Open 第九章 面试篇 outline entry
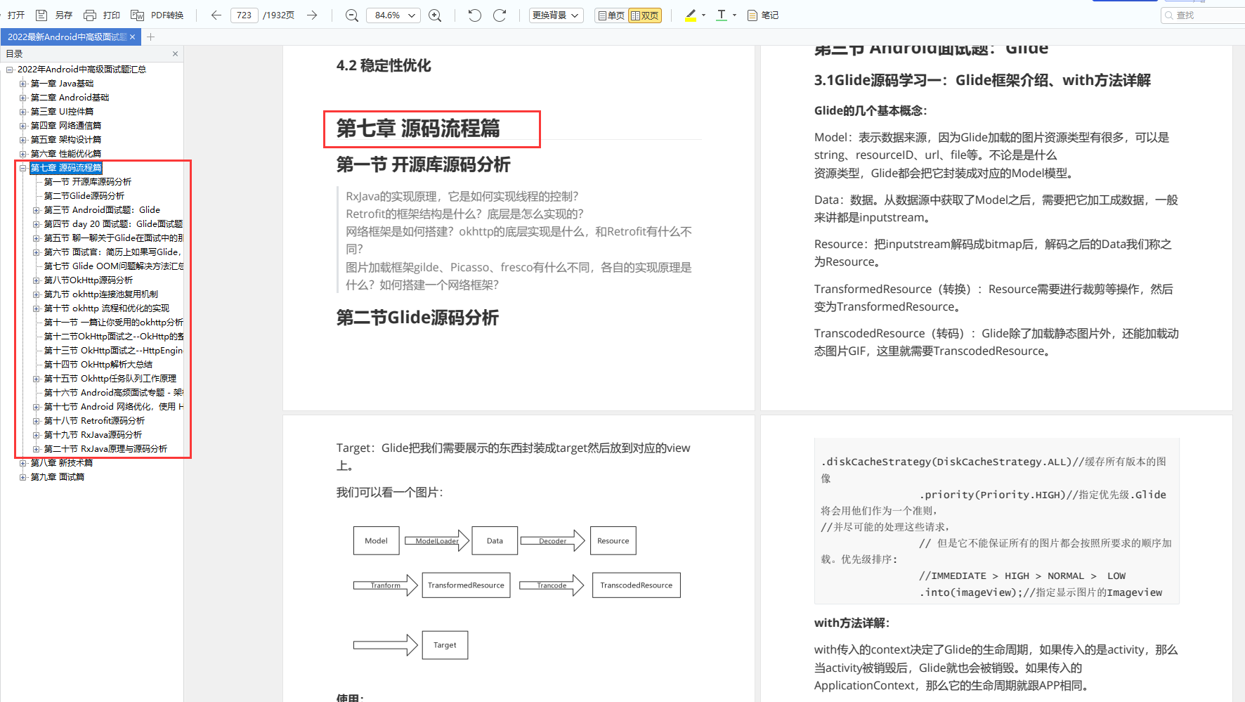1245x702 pixels. (58, 477)
